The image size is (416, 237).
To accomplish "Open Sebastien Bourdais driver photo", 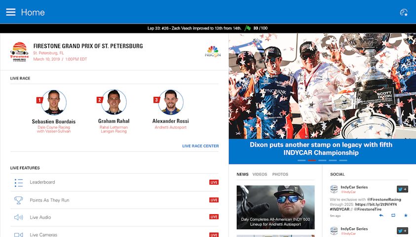I will pos(54,102).
